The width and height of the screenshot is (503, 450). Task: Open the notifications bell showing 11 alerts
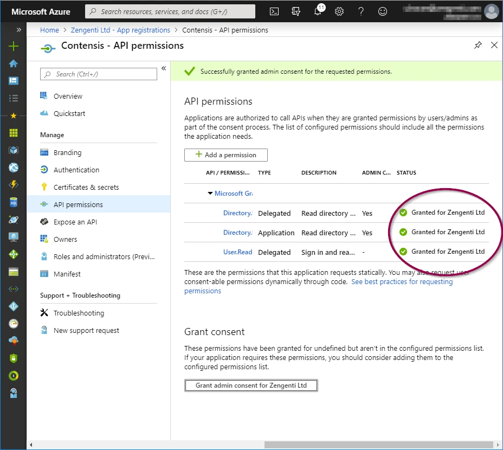point(318,11)
